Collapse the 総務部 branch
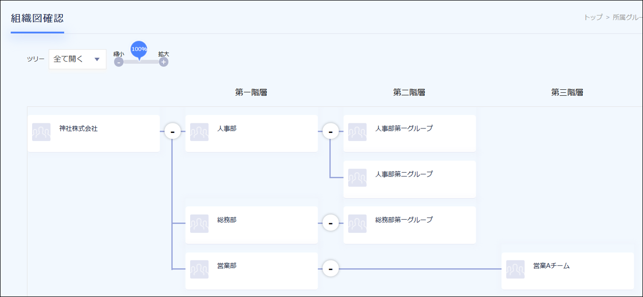 [x=331, y=223]
